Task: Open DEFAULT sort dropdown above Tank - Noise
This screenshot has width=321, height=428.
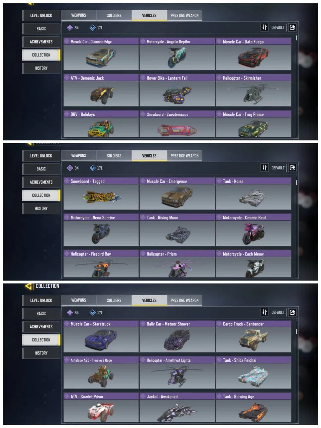Action: coord(278,168)
